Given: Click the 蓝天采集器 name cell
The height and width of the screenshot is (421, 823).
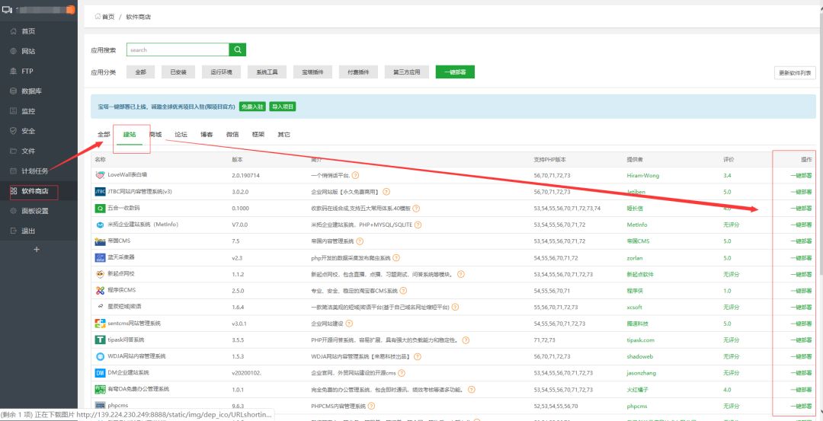Looking at the screenshot, I should (121, 257).
